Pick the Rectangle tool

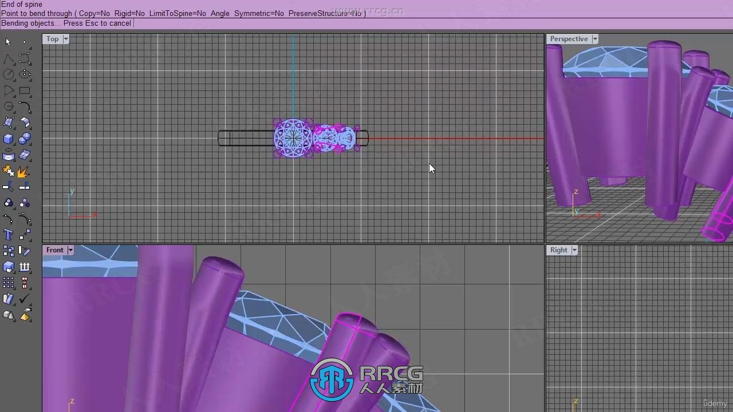pos(25,90)
